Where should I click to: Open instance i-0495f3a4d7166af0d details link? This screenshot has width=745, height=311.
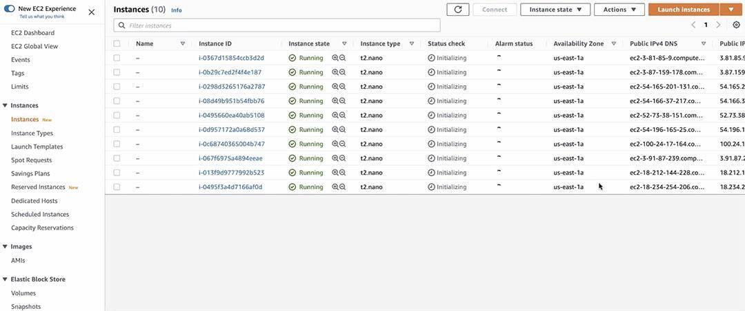point(230,186)
